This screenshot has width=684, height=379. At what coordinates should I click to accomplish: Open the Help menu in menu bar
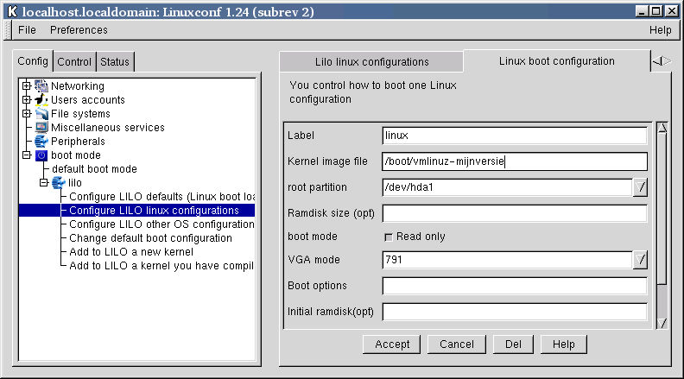pyautogui.click(x=660, y=30)
